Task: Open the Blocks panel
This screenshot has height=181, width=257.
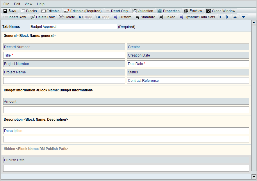Action: tap(28, 11)
